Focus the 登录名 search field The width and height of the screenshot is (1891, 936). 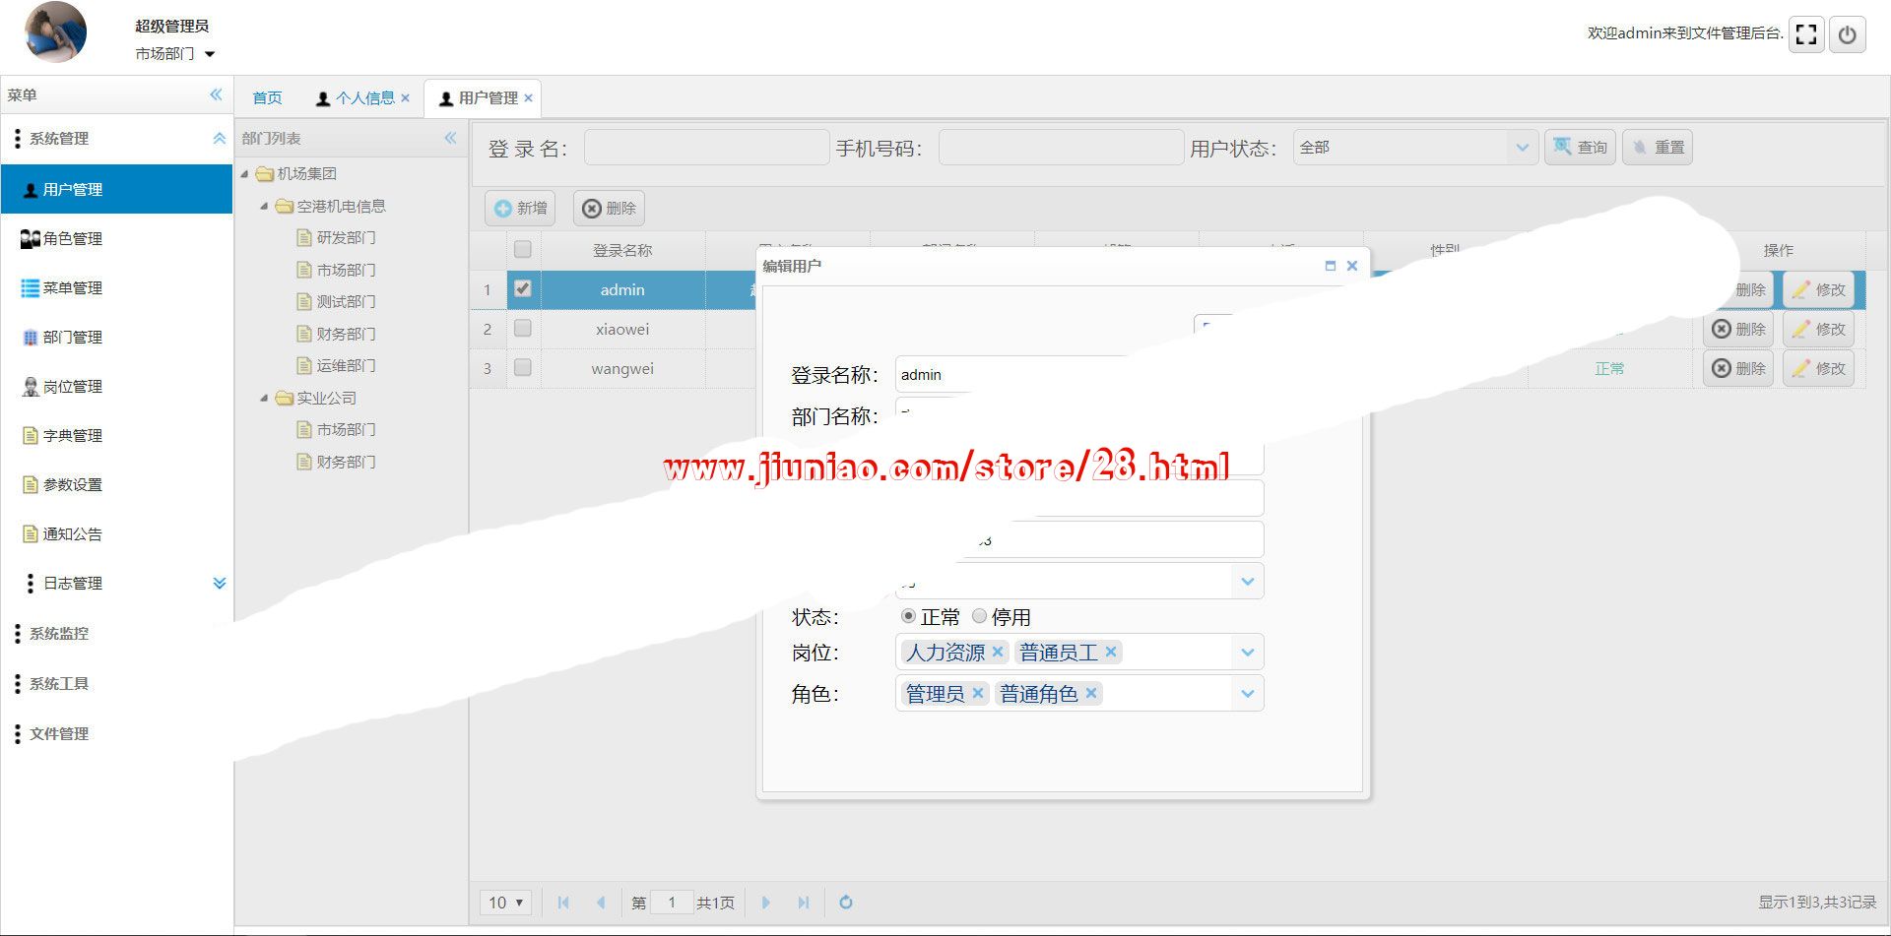[706, 148]
